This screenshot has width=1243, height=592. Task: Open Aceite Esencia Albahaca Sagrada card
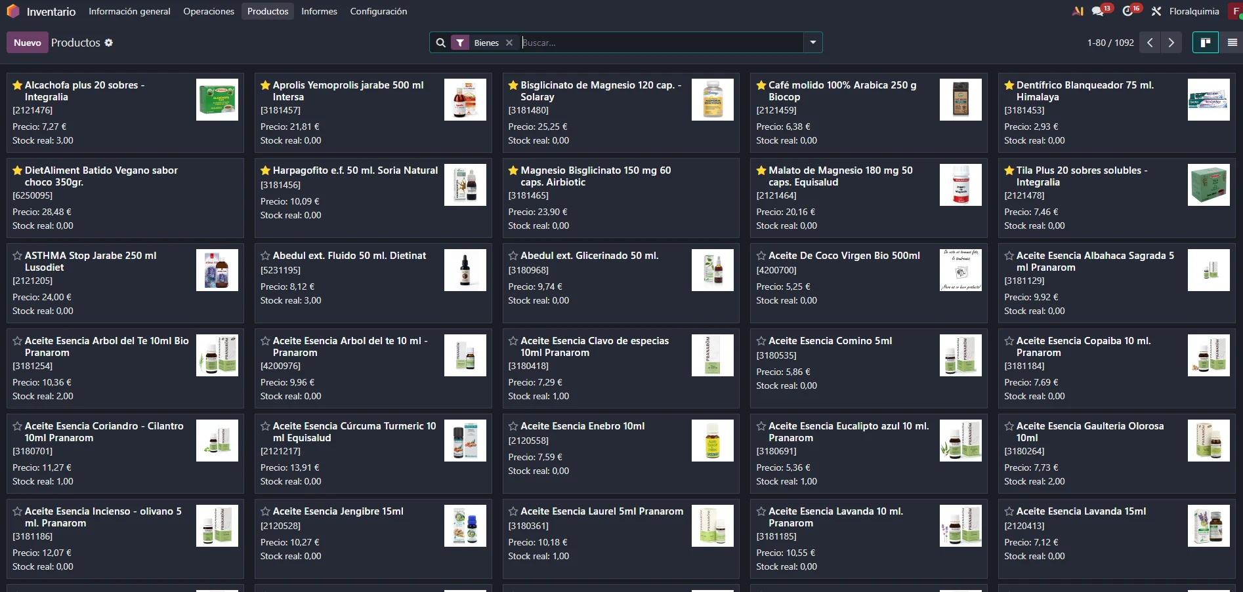pyautogui.click(x=1116, y=283)
